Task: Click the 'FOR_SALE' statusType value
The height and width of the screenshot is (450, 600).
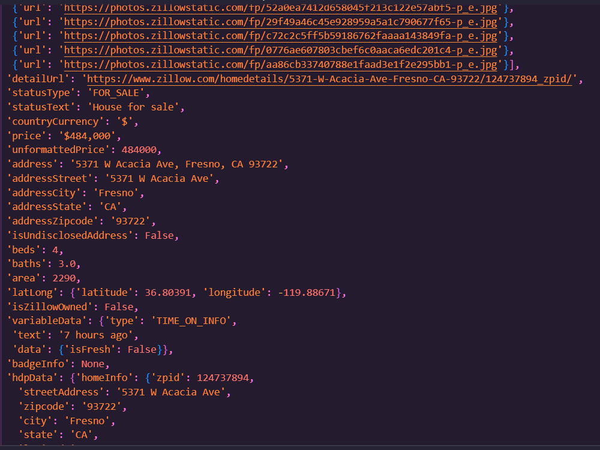Action: coord(116,93)
